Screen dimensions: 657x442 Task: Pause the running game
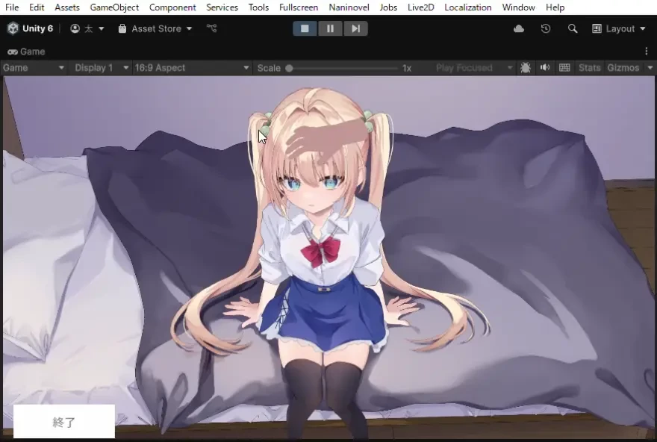[x=330, y=28]
